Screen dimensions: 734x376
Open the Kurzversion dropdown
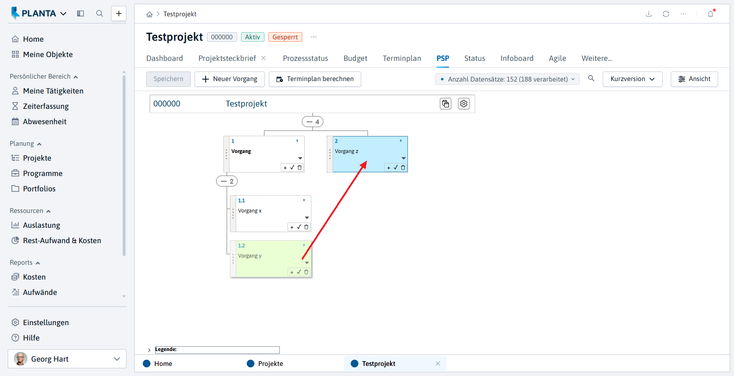tap(632, 79)
